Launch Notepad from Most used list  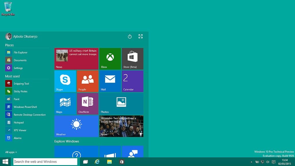coord(27,122)
